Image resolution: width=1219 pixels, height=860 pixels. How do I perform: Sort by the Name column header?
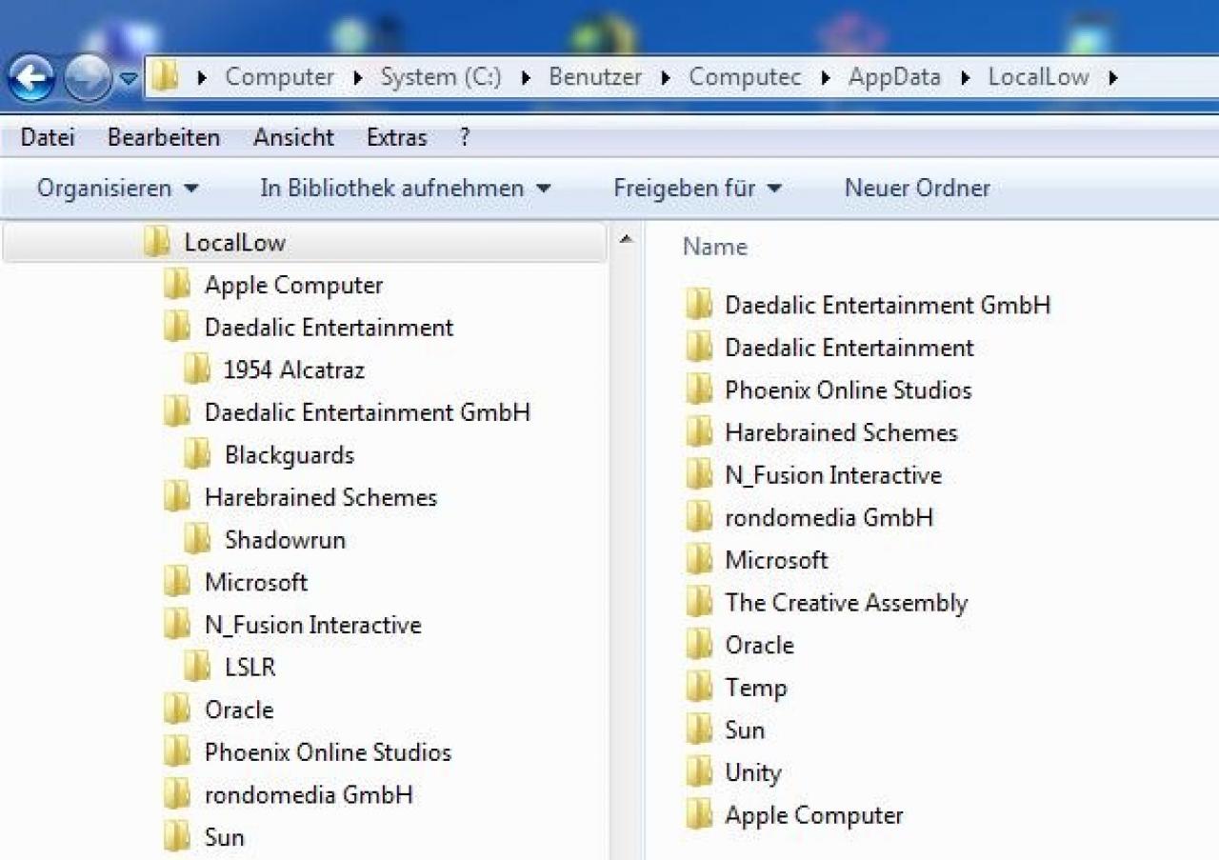715,247
